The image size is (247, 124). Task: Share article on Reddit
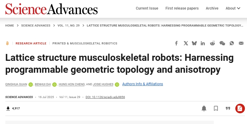pos(213,43)
